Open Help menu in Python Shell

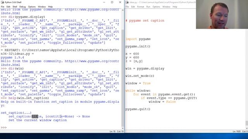[50, 7]
